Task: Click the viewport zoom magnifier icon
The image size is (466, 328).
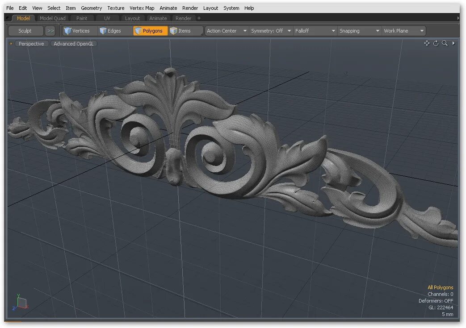Action: coord(444,43)
